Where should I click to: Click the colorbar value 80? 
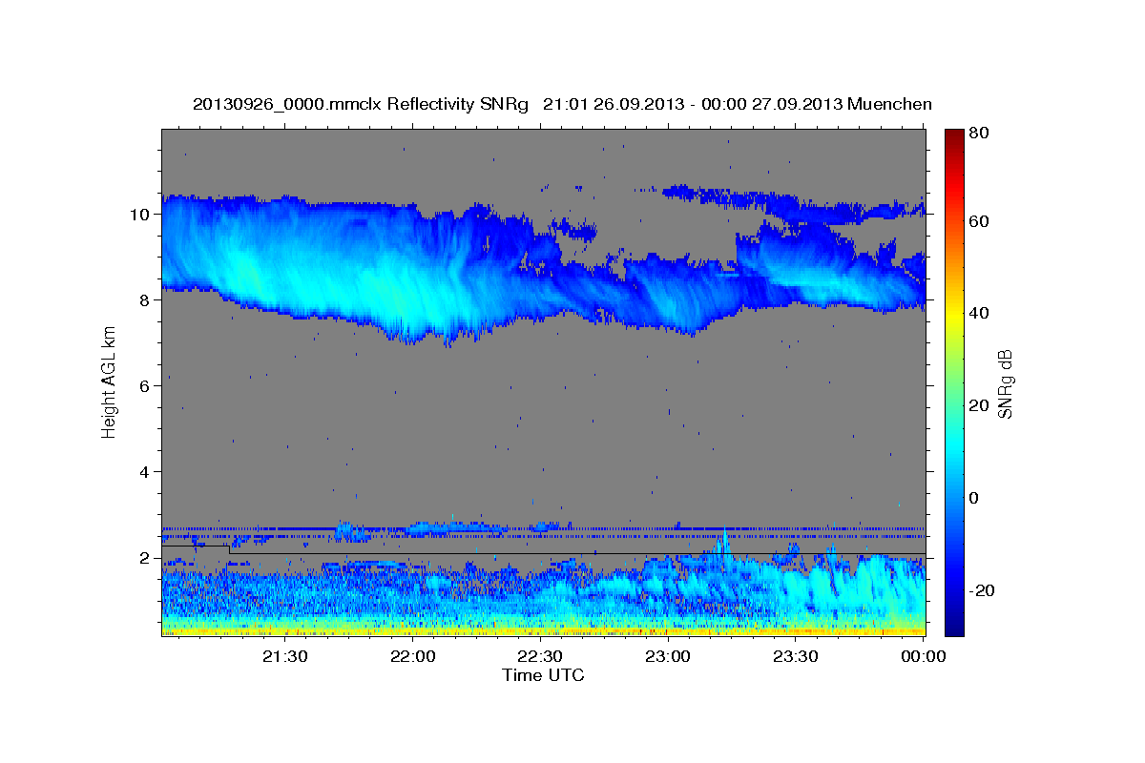click(980, 133)
